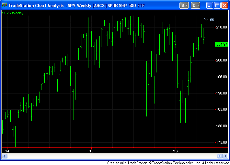Viewport: 230px width, 165px height.
Task: Minimize the Chart Analysis window
Action: (x=209, y=5)
